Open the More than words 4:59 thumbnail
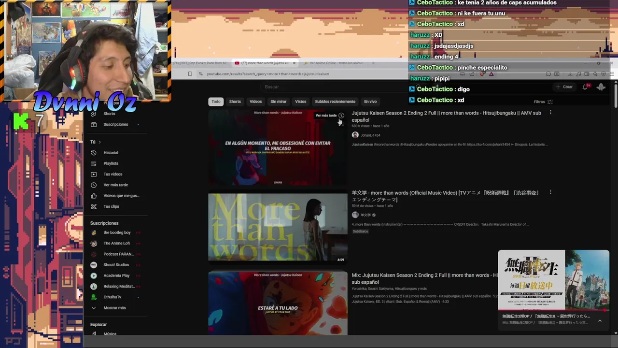Viewport: 618px width, 348px height. (x=278, y=227)
